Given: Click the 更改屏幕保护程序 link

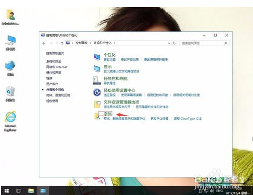Looking at the screenshot, I should (156, 59).
